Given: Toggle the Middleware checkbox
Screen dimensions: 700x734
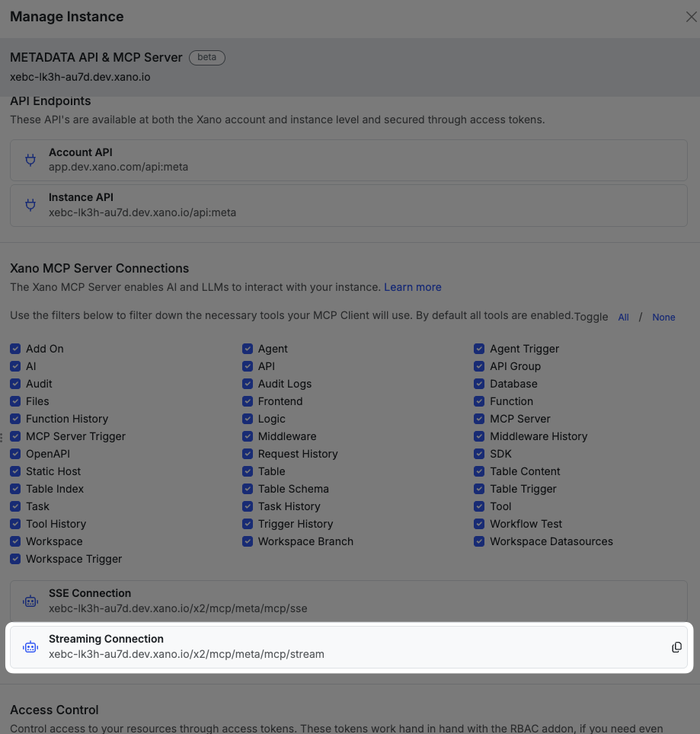Looking at the screenshot, I should click(248, 436).
